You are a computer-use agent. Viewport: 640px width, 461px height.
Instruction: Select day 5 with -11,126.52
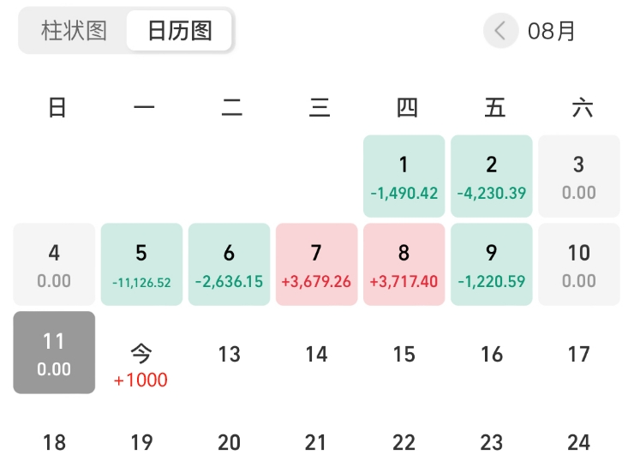tap(141, 264)
